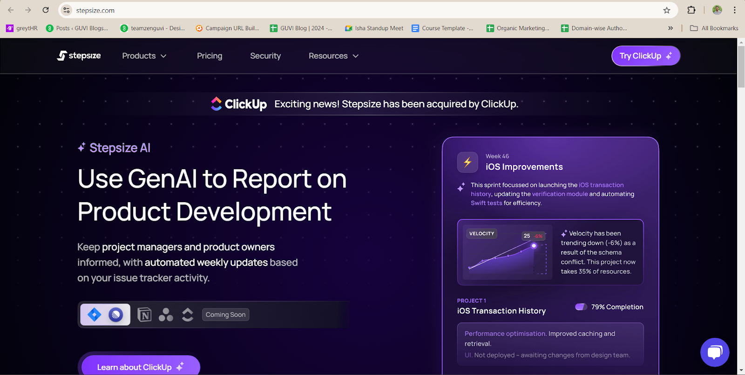This screenshot has height=375, width=745.
Task: Open All Bookmarks folder
Action: 714,28
